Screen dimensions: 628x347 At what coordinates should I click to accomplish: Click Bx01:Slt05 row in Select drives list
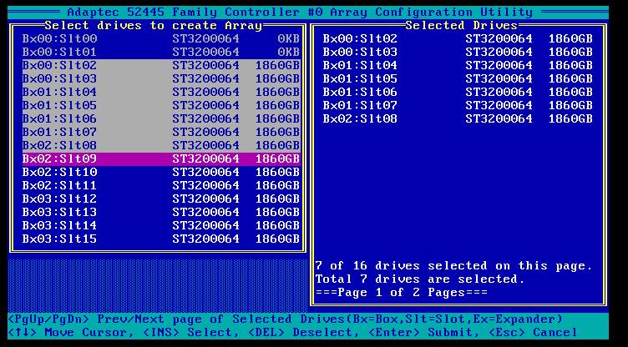point(161,105)
